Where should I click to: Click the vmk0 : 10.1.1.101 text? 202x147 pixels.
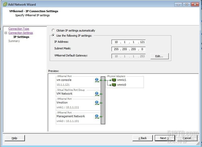click(68, 121)
